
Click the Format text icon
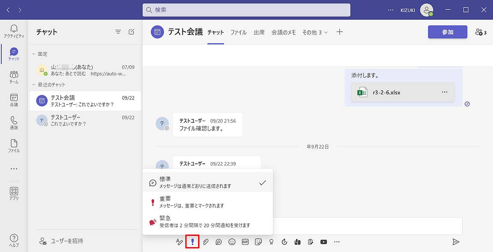[x=179, y=242]
